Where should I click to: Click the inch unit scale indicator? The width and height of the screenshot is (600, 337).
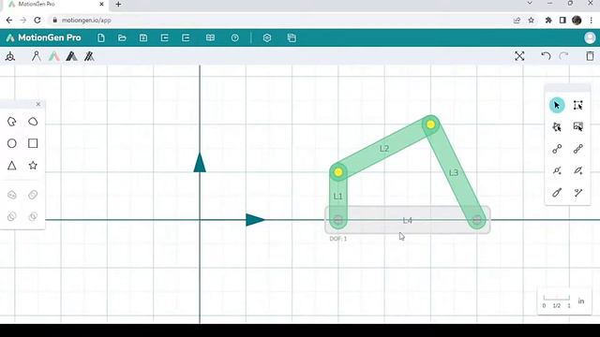point(564,301)
